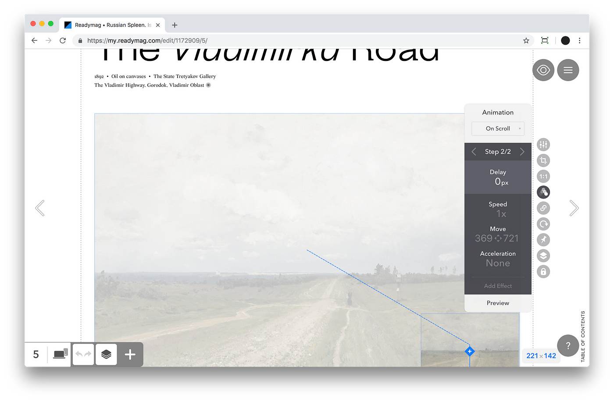This screenshot has height=402, width=614.
Task: Go to the next page arrow
Action: 574,208
